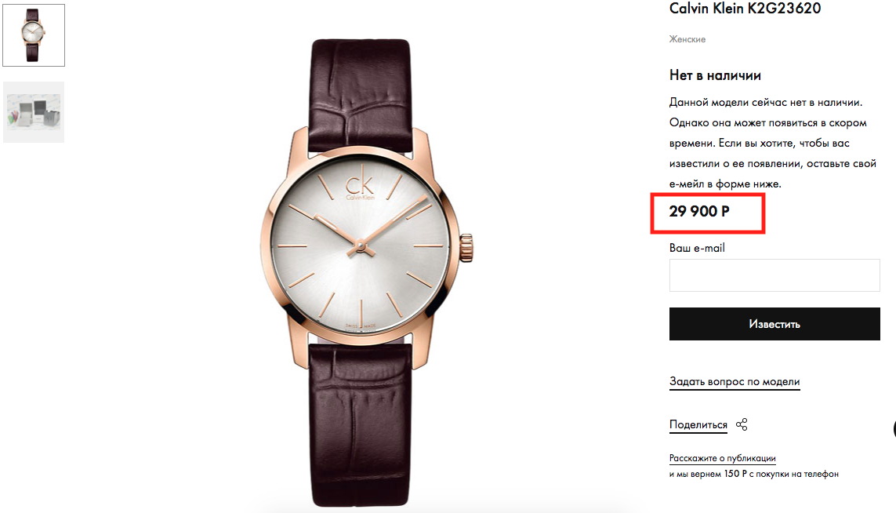896x513 pixels.
Task: Click the ck logo on the watch dial
Action: [361, 187]
